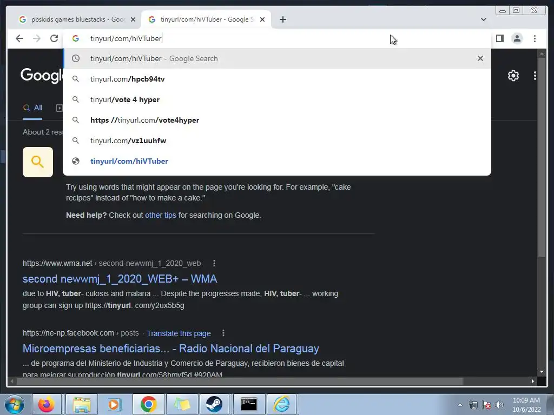Open Steam from the taskbar
The height and width of the screenshot is (415, 554).
click(214, 404)
